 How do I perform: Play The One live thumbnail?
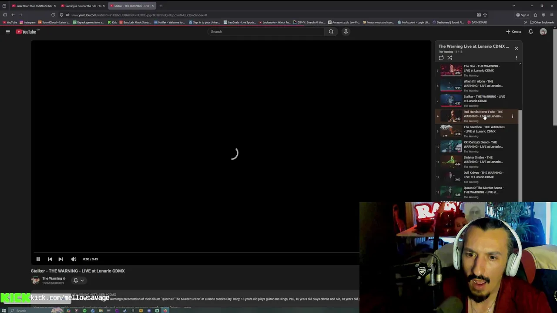click(451, 70)
